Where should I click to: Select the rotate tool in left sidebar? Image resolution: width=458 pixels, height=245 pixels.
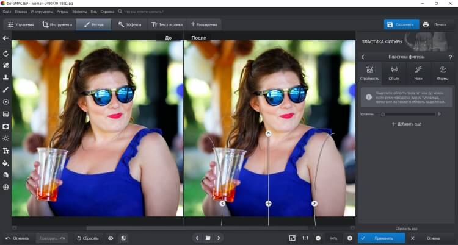click(x=5, y=54)
